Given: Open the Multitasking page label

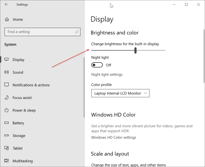Looking at the screenshot, I should (23, 161).
